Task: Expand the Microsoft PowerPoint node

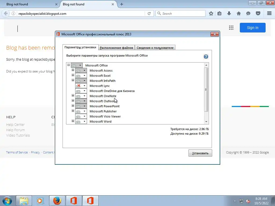Action: pyautogui.click(x=73, y=105)
